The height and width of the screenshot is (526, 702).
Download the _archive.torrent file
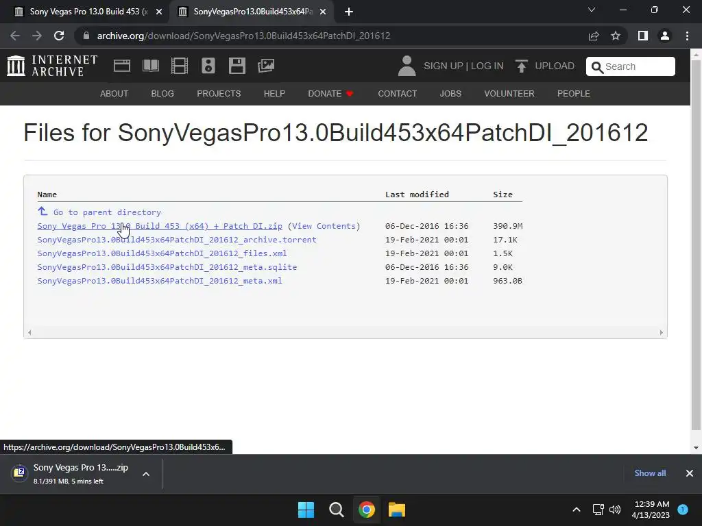click(177, 240)
